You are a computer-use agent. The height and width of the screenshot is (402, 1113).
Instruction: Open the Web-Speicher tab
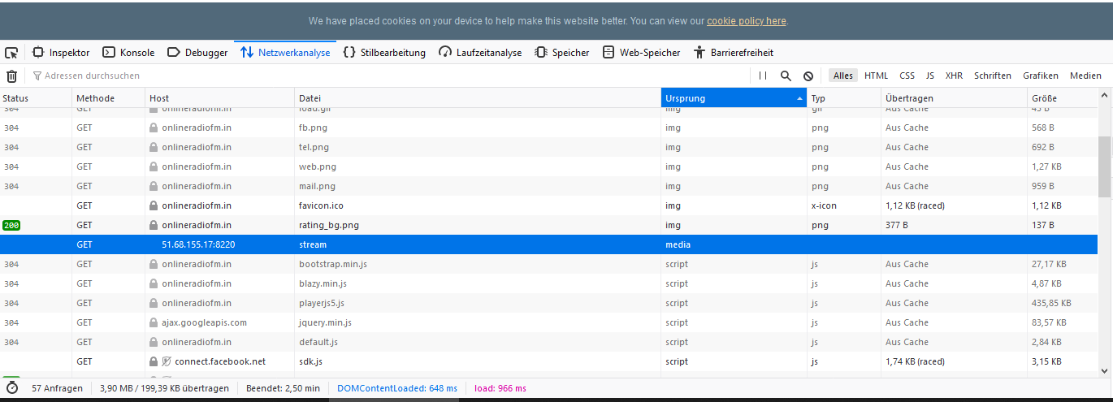tap(641, 53)
